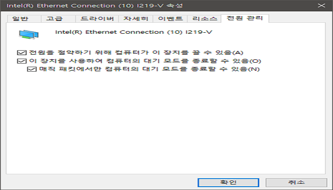Toggle '전원을 절약하기 위해 컴퓨터가 이 장치를 끌 수 있음' checkbox
333x190 pixels.
click(20, 52)
